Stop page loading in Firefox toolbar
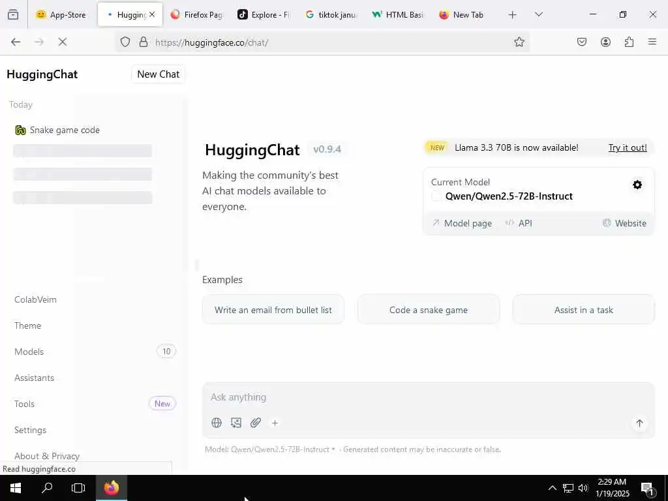668x501 pixels. pyautogui.click(x=63, y=42)
